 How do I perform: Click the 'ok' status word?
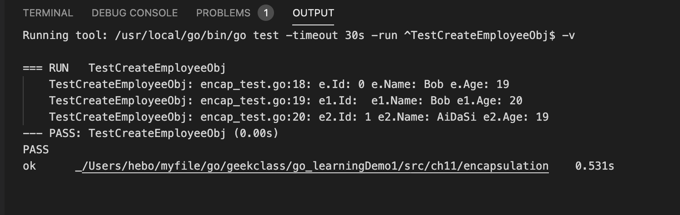click(x=29, y=166)
